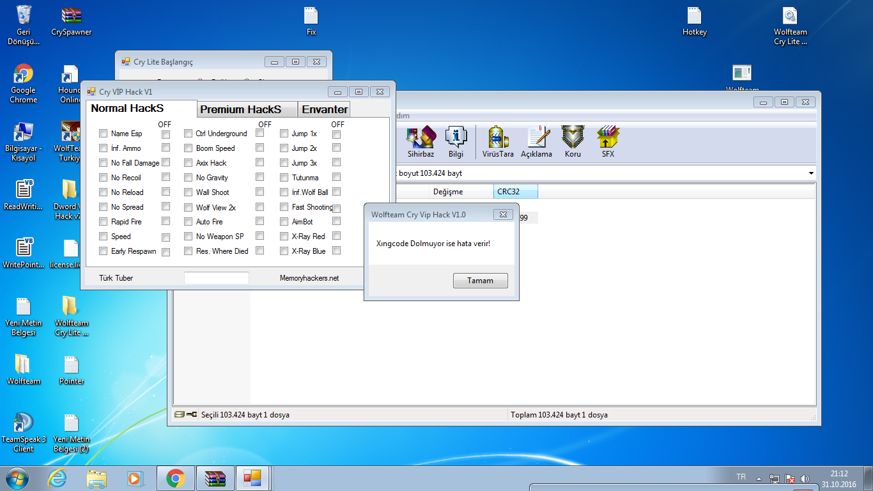The image size is (873, 491).
Task: Open the Envanter tab
Action: coord(325,109)
